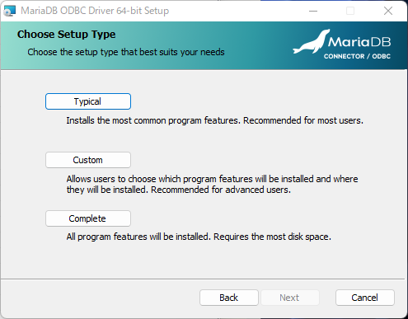Minimize the MariaDB ODBC setup window
The height and width of the screenshot is (319, 408).
313,11
